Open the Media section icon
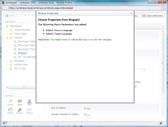 (x=20, y=101)
